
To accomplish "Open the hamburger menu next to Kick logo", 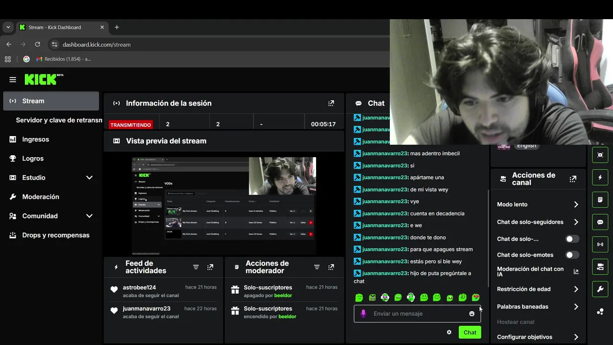I will pyautogui.click(x=13, y=80).
